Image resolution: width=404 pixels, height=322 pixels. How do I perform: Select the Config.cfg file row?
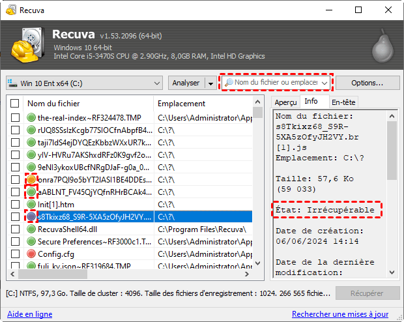[x=129, y=254]
